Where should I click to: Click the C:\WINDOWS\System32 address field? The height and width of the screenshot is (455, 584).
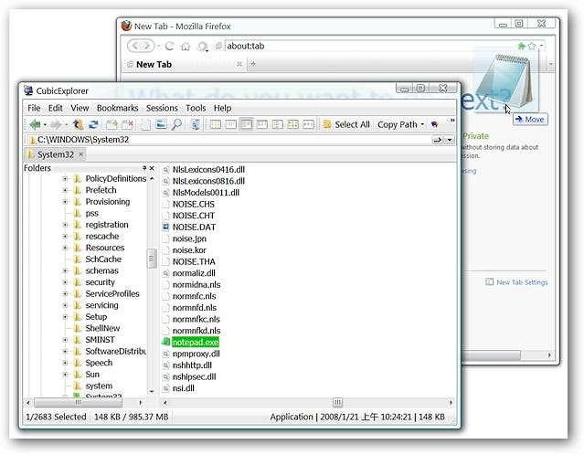point(229,140)
